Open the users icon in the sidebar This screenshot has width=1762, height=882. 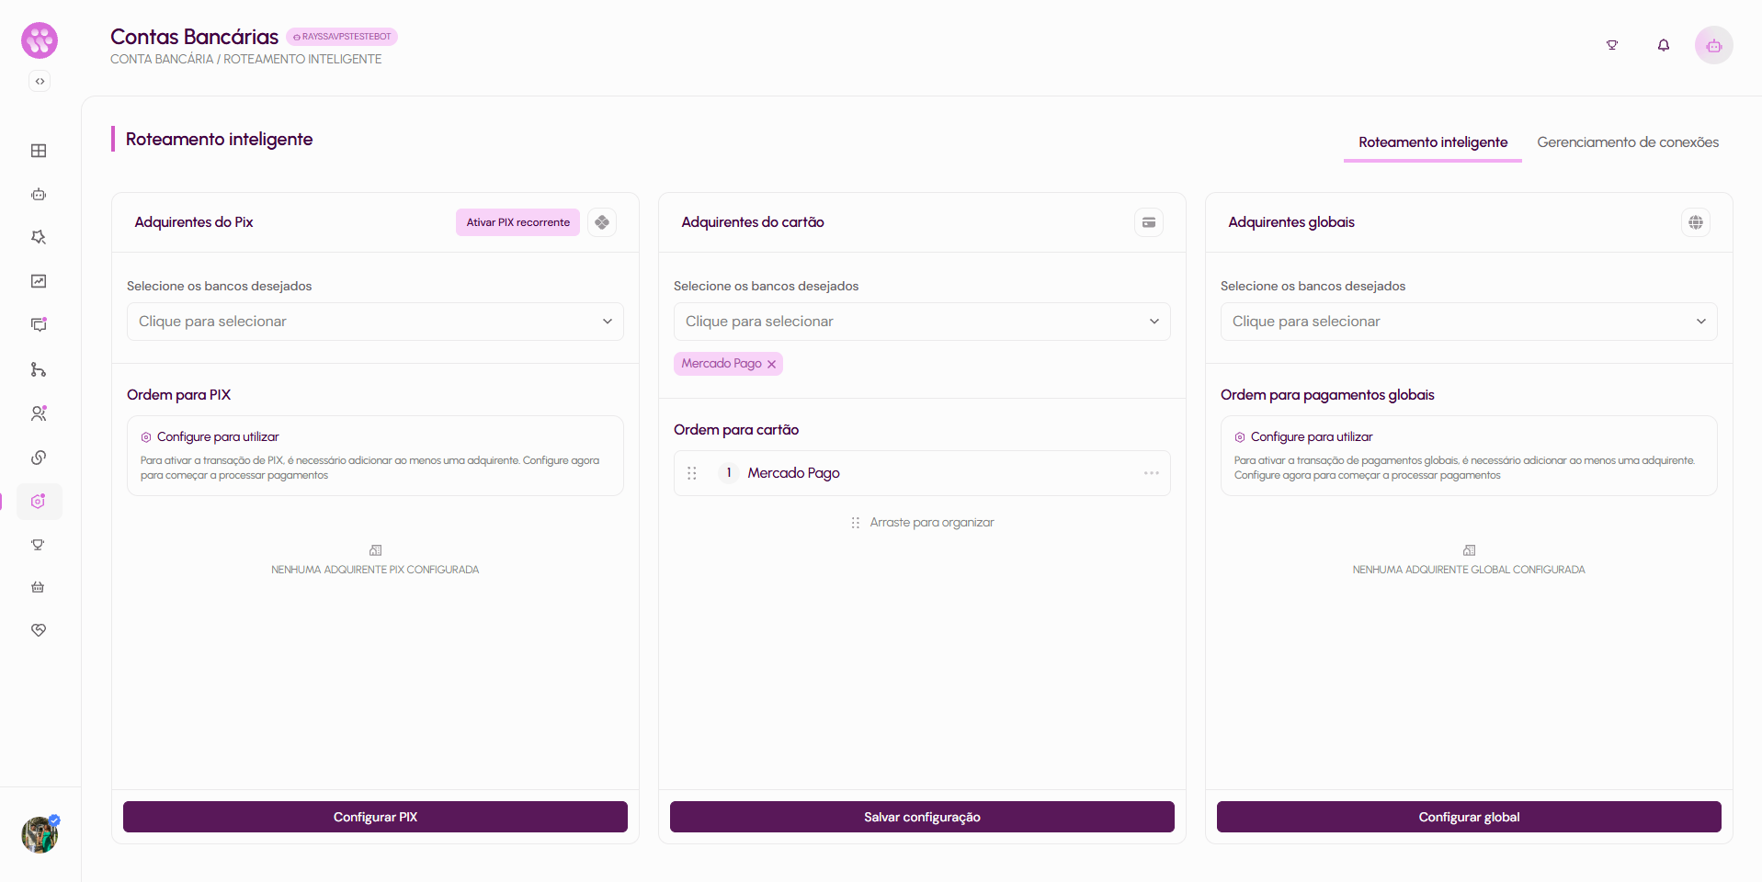point(39,413)
